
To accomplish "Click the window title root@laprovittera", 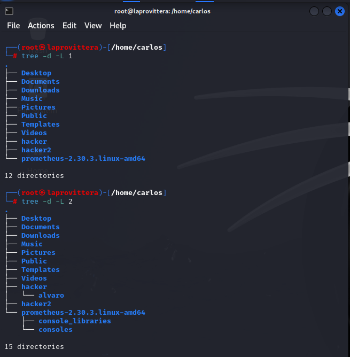I will coord(162,11).
